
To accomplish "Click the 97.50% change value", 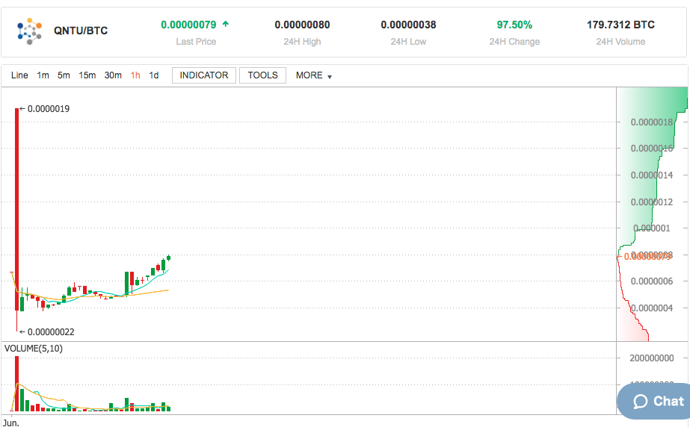I will tap(514, 25).
